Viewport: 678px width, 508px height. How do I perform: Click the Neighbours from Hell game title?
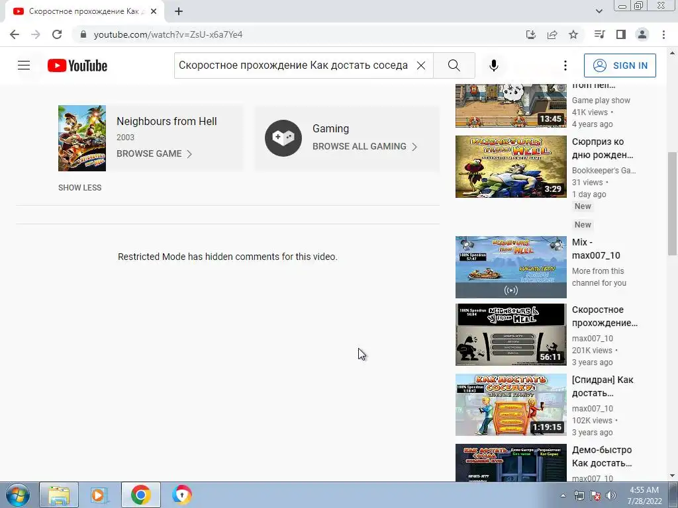click(166, 122)
